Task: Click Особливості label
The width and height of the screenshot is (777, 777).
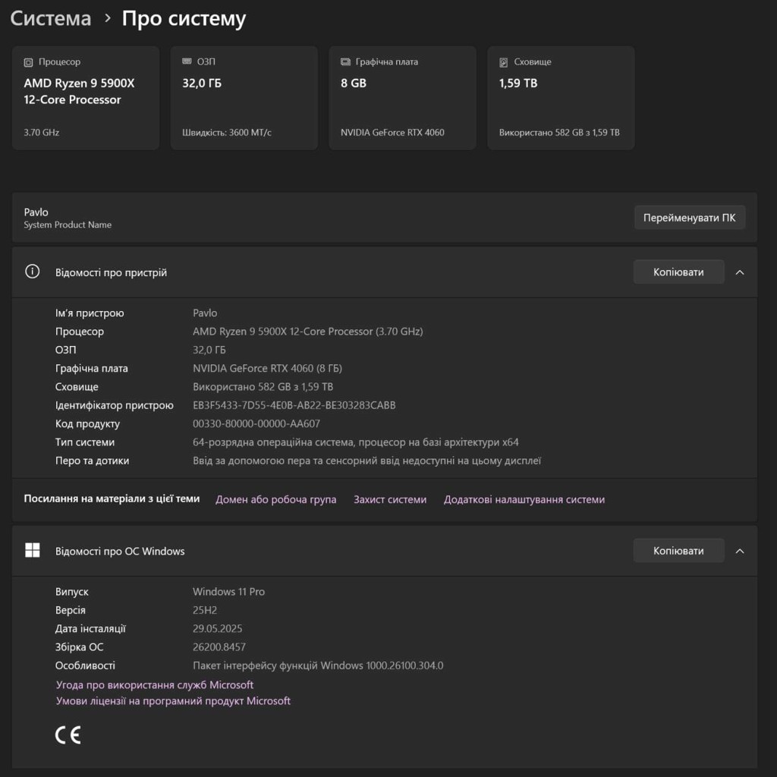Action: pyautogui.click(x=85, y=665)
